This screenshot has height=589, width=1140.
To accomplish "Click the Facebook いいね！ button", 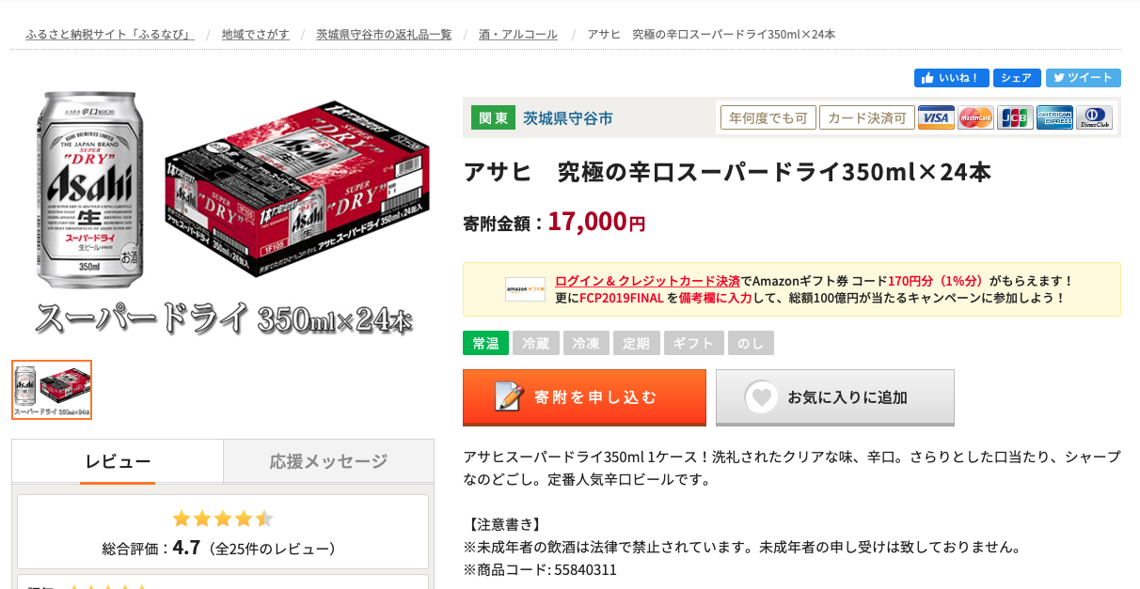I will (951, 78).
